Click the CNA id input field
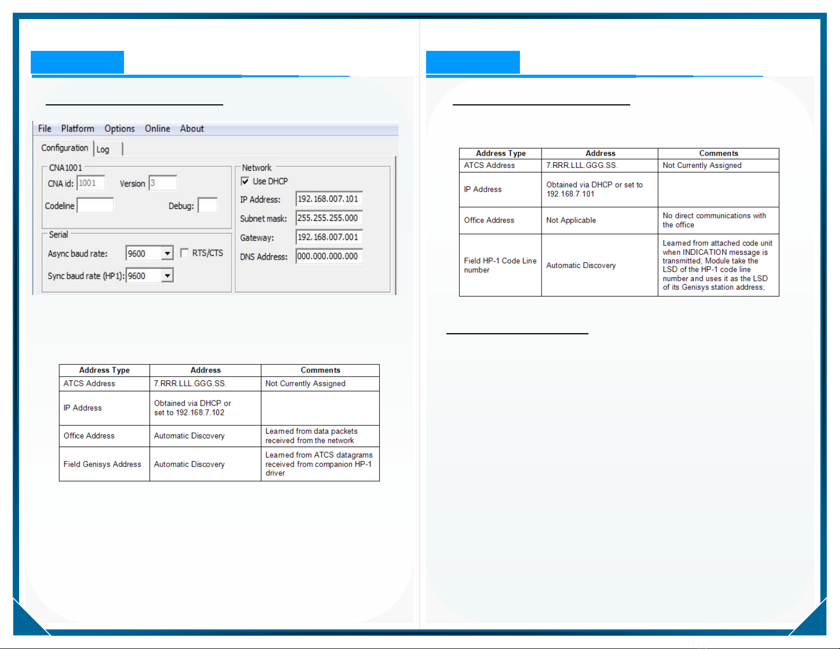This screenshot has height=649, width=840. click(x=91, y=183)
